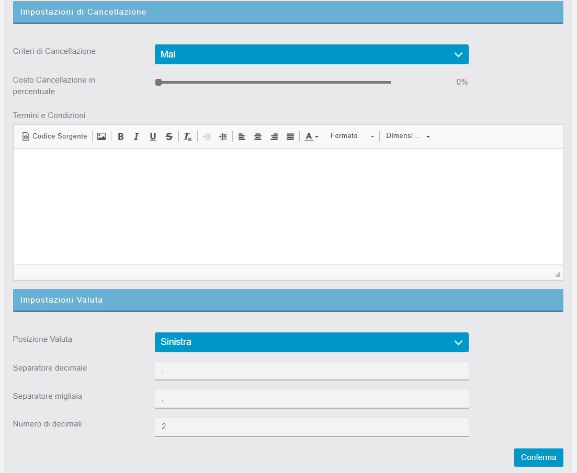Align text to the right
Viewport: 577px width, 473px height.
274,136
